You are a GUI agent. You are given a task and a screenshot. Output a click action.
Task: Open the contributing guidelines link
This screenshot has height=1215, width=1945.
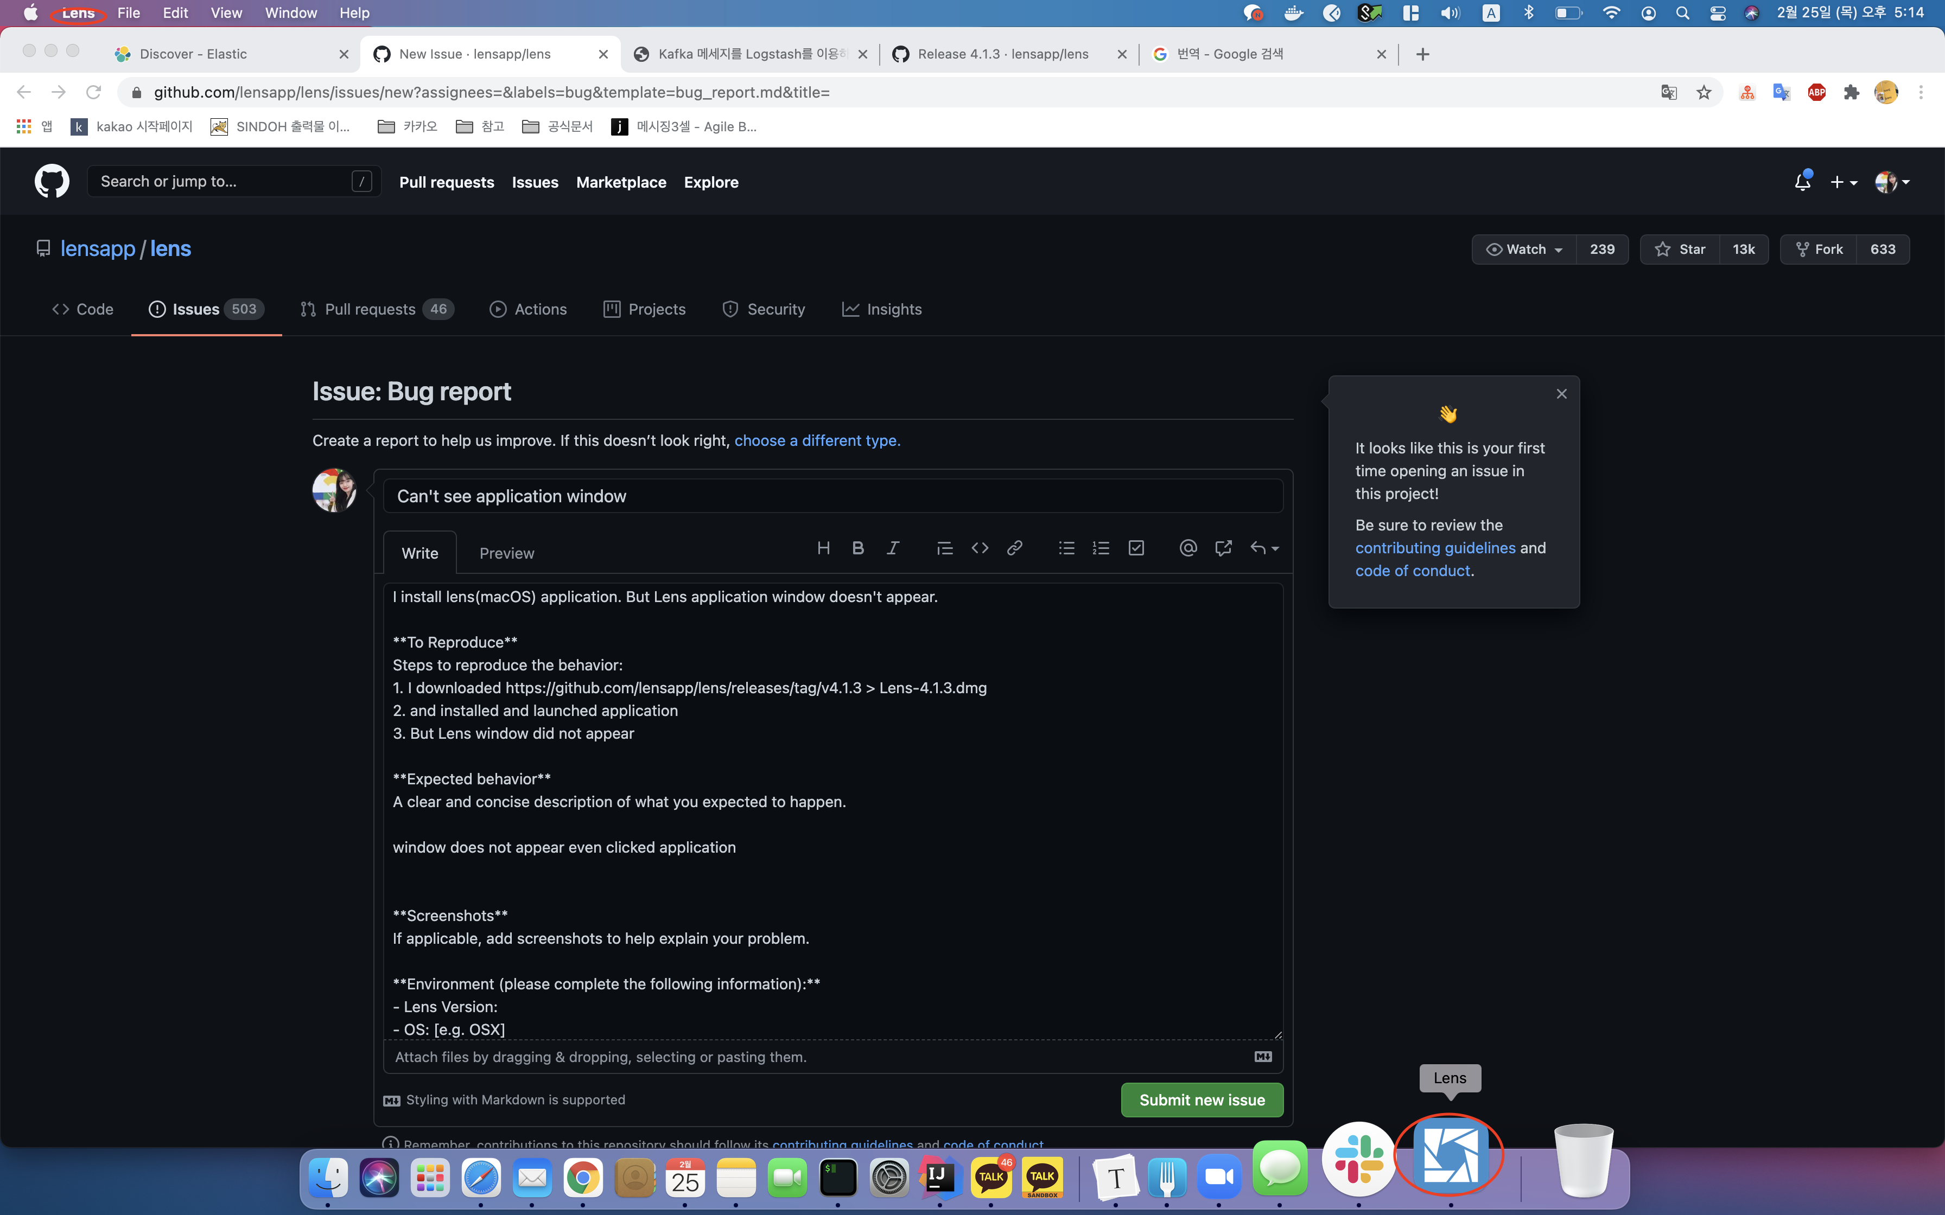click(x=1435, y=547)
